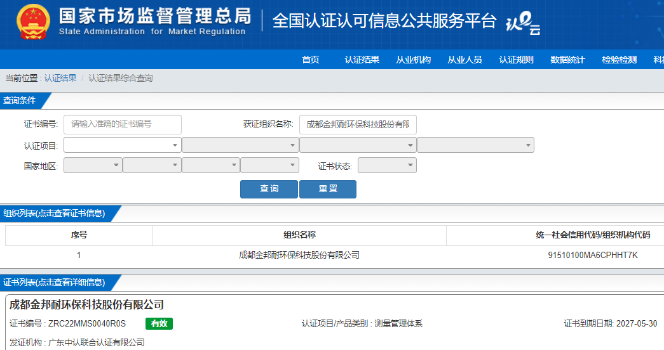Image resolution: width=664 pixels, height=350 pixels.
Task: Open the 首页 navigation tab
Action: tap(311, 60)
